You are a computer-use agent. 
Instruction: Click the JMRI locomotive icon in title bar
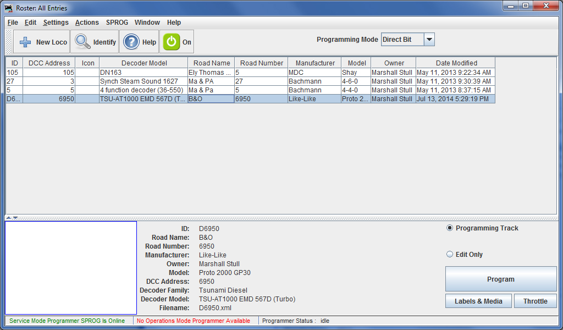pos(9,8)
